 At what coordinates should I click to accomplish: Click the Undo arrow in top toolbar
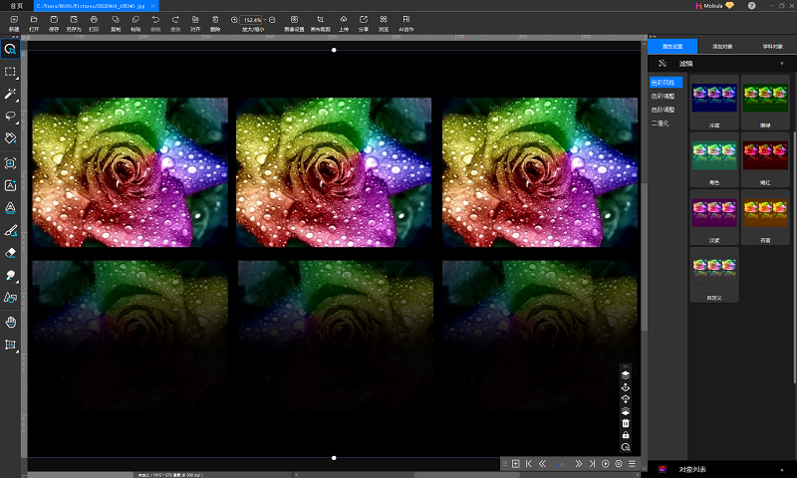click(155, 20)
